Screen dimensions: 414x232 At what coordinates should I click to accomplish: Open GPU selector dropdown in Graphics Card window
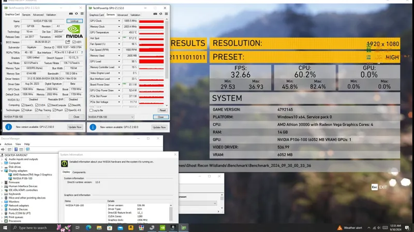[26, 117]
